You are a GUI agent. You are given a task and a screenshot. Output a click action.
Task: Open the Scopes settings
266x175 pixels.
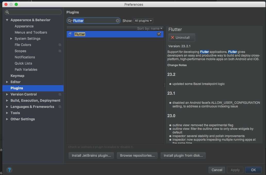click(x=20, y=51)
